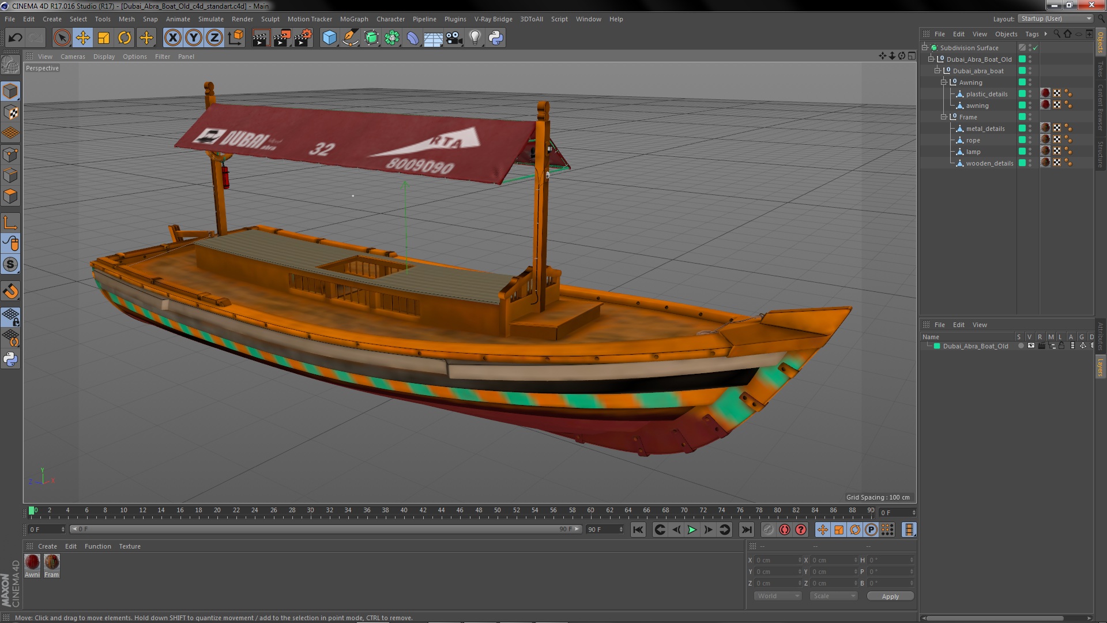This screenshot has width=1107, height=623.
Task: Add a Cube primitive object
Action: pyautogui.click(x=329, y=38)
